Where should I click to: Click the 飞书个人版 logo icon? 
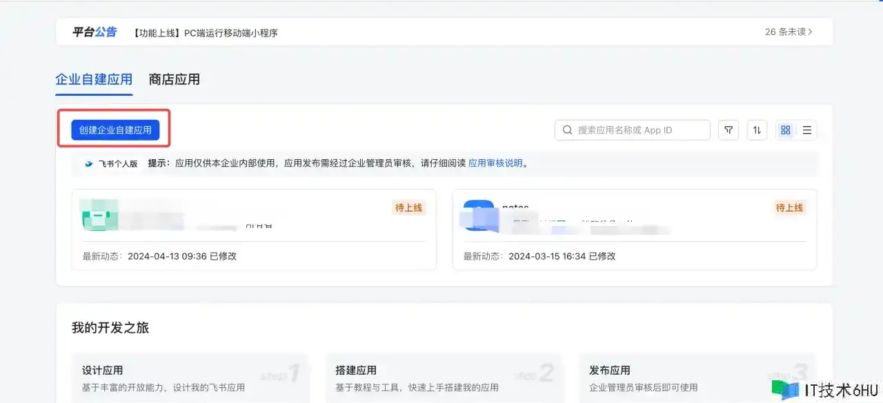(x=89, y=164)
